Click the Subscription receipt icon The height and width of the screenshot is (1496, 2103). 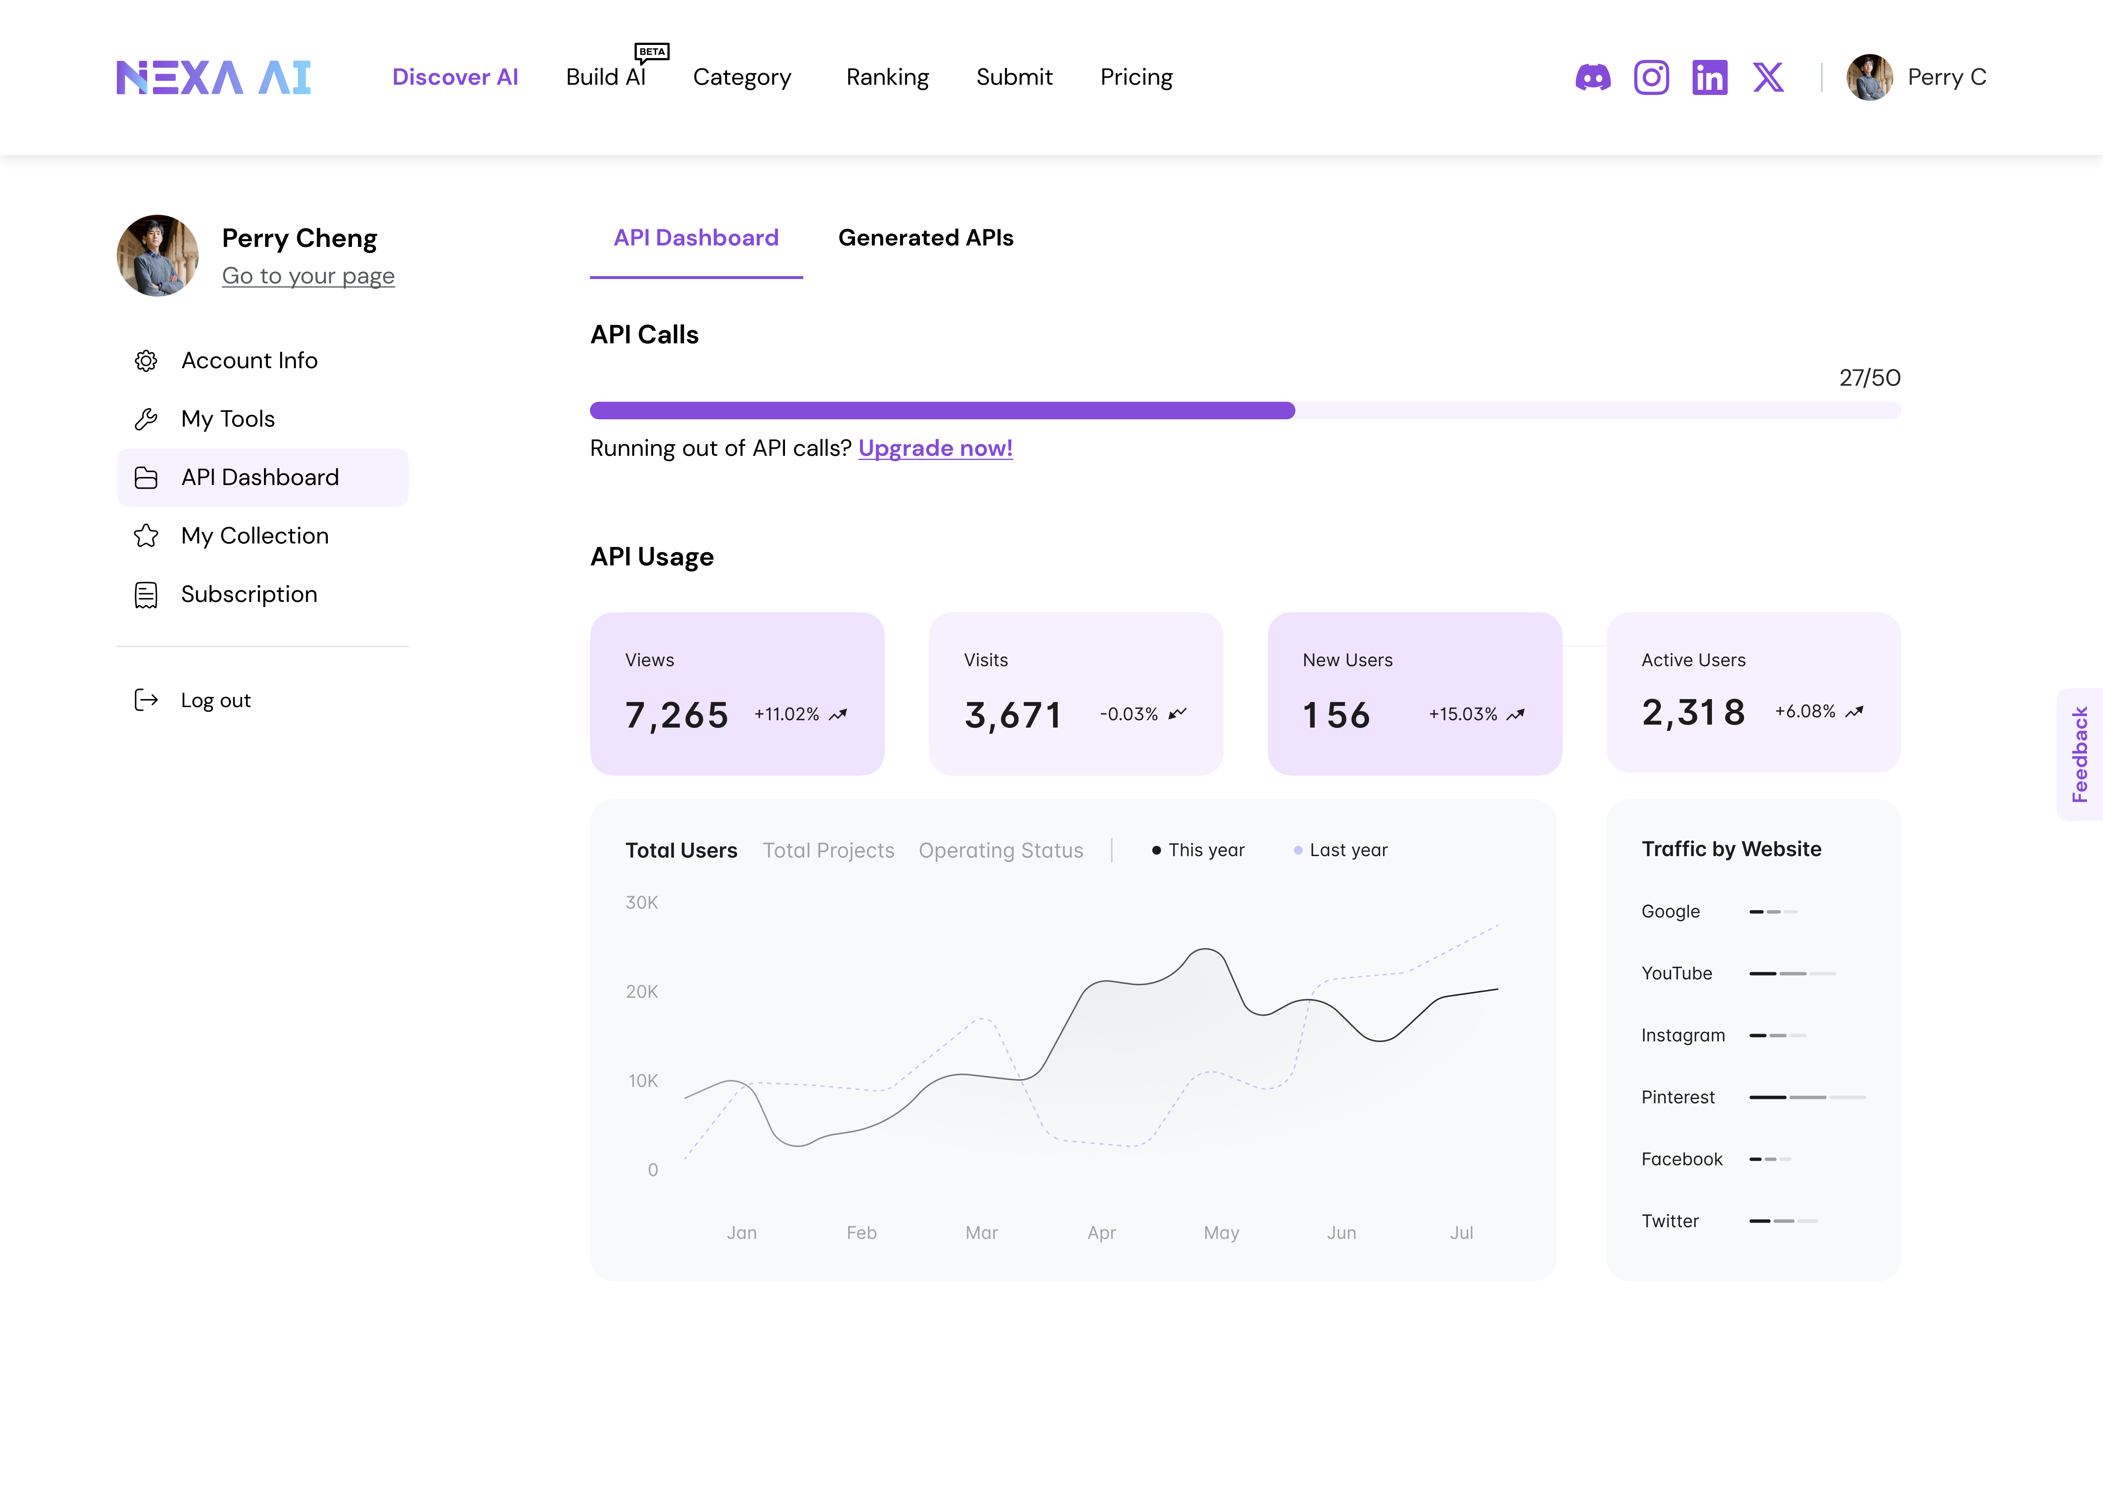point(145,595)
